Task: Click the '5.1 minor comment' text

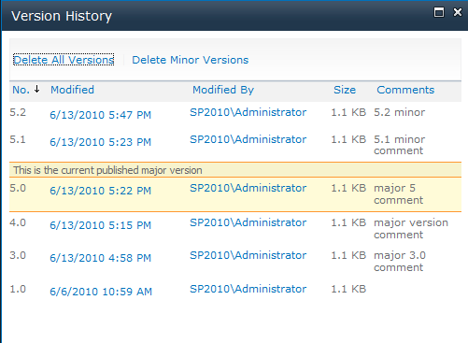Action: point(399,145)
